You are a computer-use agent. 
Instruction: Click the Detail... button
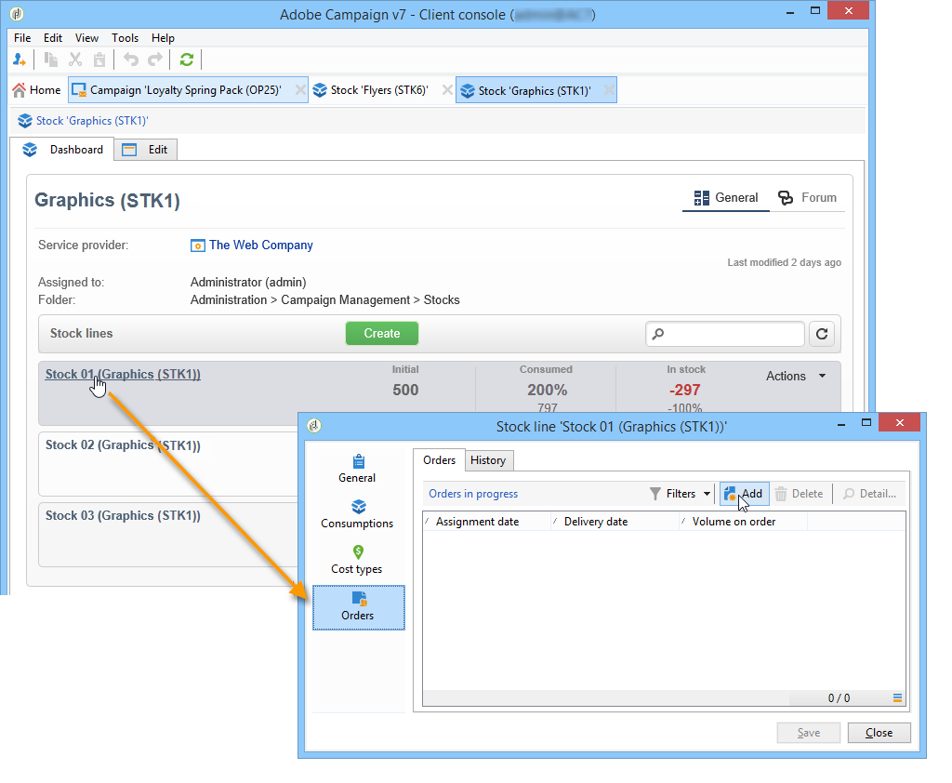869,494
